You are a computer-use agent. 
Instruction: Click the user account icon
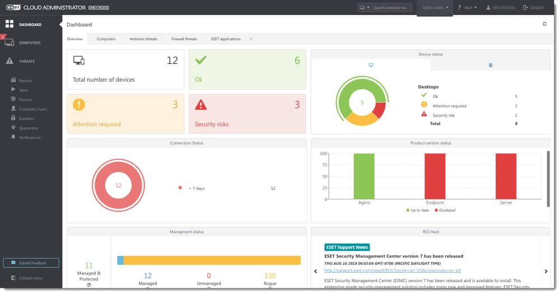click(488, 7)
